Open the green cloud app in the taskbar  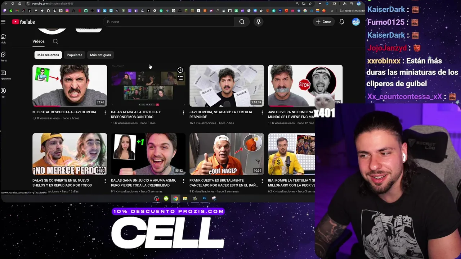[166, 199]
